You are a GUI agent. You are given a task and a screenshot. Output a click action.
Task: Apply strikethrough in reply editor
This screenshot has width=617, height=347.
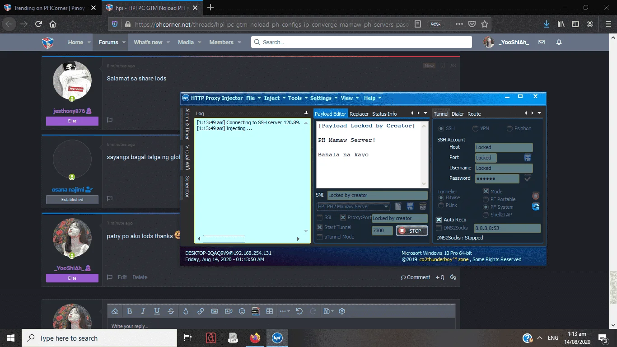[x=171, y=311]
